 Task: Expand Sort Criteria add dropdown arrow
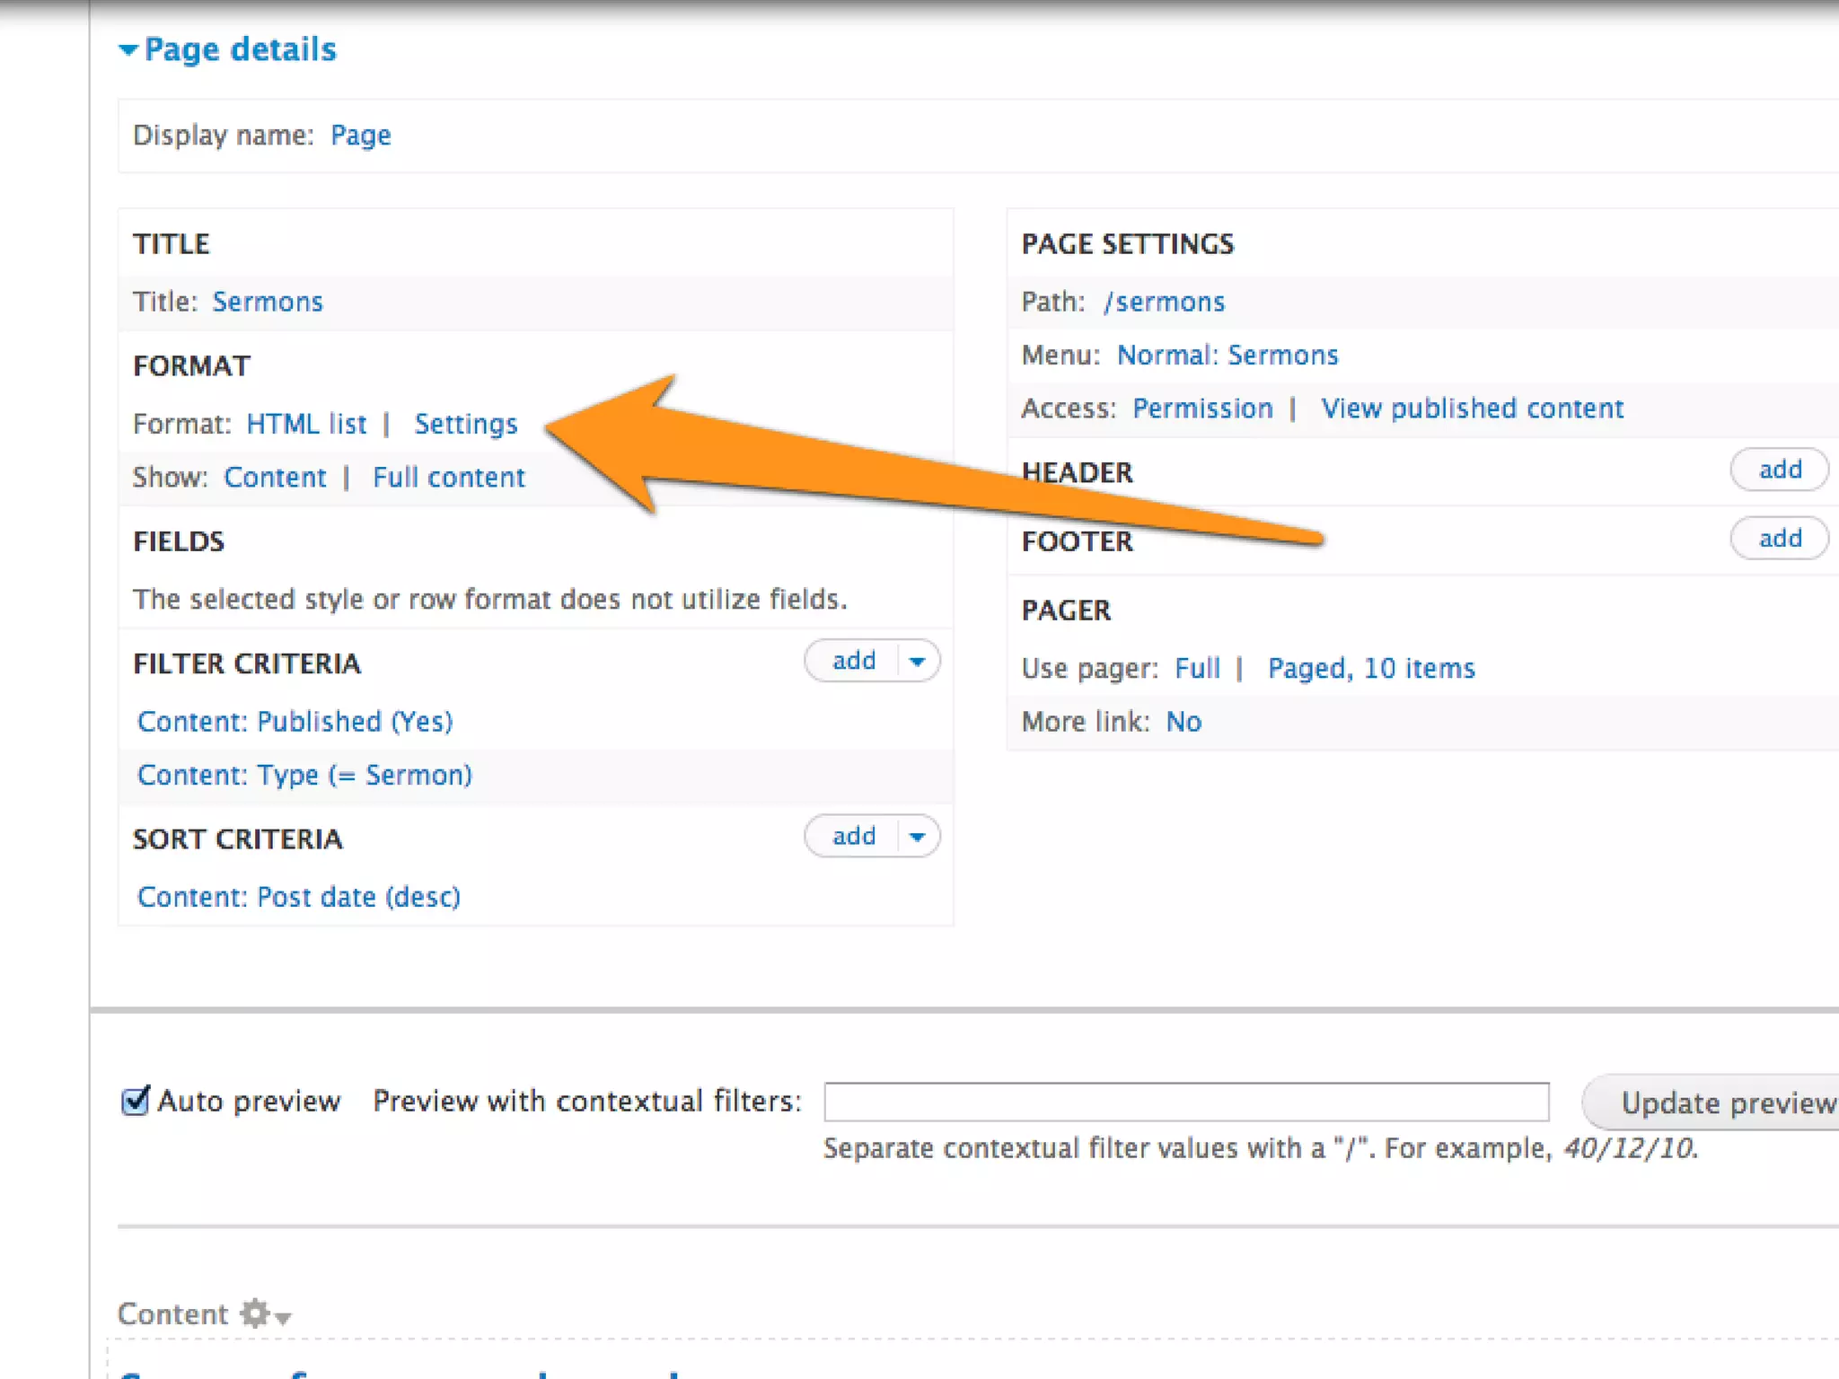tap(917, 837)
